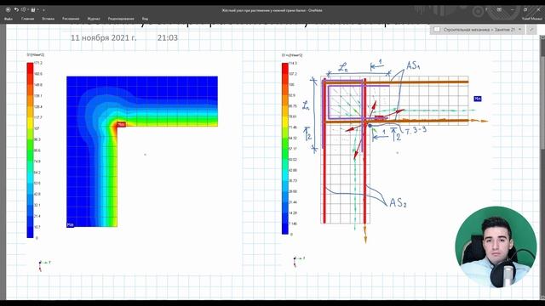
Task: Expand the notebook navigation dropdown arrow
Action: 520,30
